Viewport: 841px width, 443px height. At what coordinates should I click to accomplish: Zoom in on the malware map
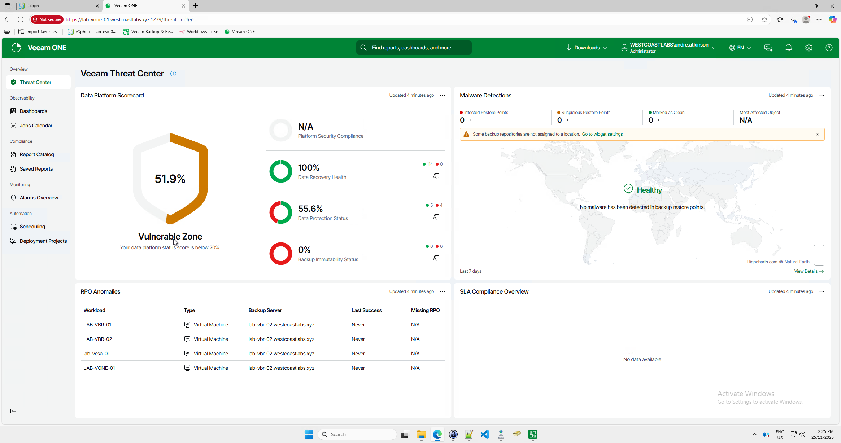point(819,250)
